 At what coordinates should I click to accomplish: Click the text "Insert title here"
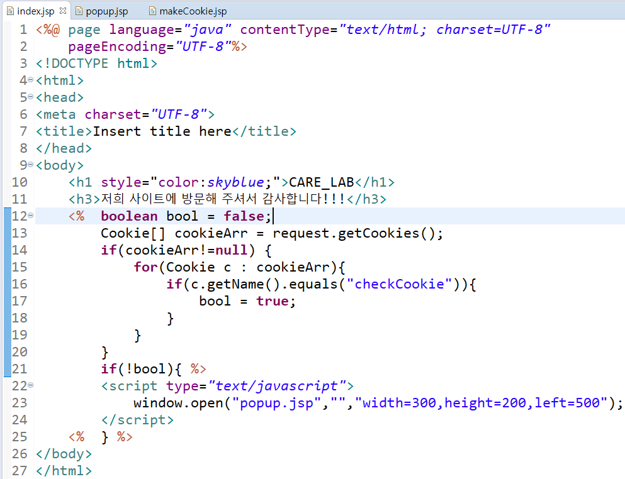point(162,131)
